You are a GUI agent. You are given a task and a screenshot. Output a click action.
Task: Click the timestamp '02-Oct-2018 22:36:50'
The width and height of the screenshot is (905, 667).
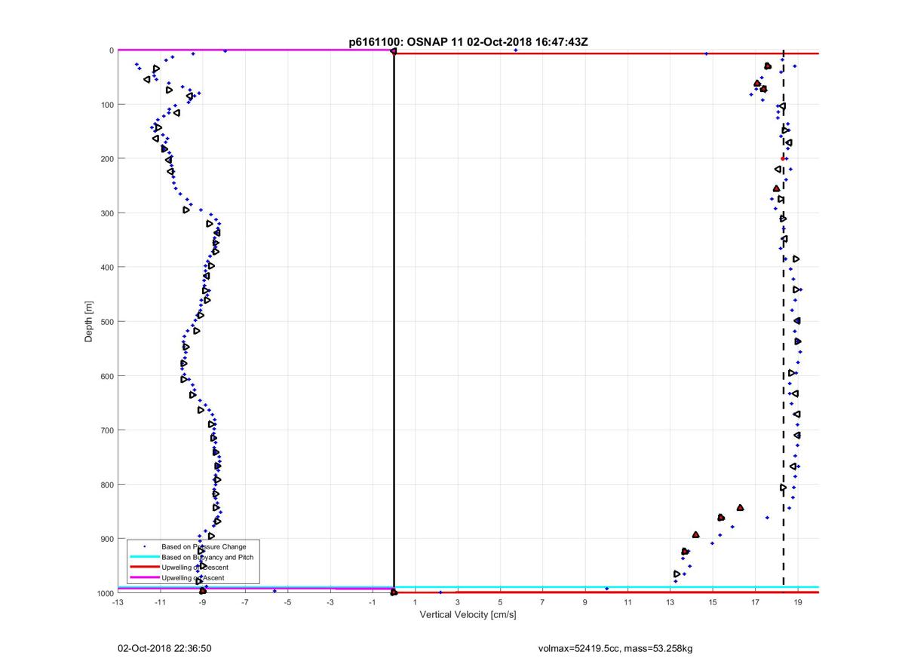pos(164,648)
